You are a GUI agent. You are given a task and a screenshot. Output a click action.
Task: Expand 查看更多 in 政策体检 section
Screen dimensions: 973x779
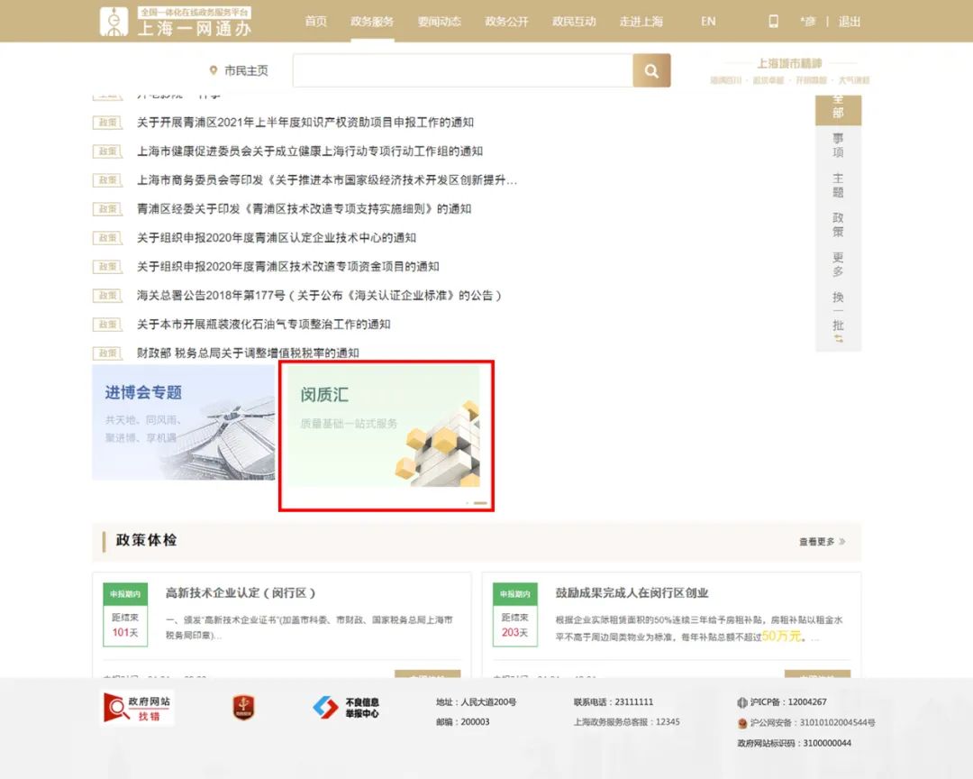coord(822,542)
